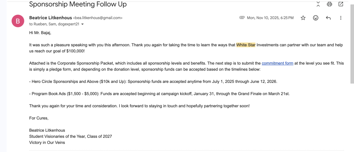
Task: Click the "Victory in Our Veins" signature line
Action: click(47, 142)
